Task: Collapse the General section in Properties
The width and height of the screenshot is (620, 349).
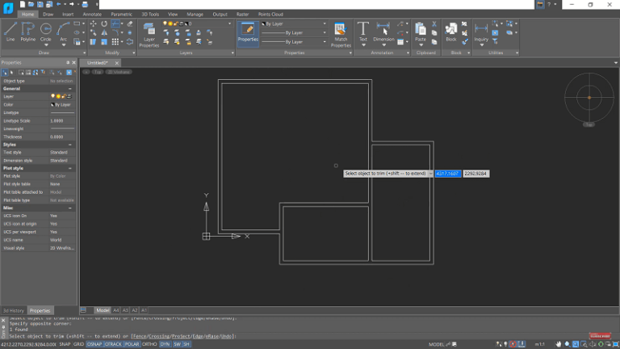Action: point(70,88)
